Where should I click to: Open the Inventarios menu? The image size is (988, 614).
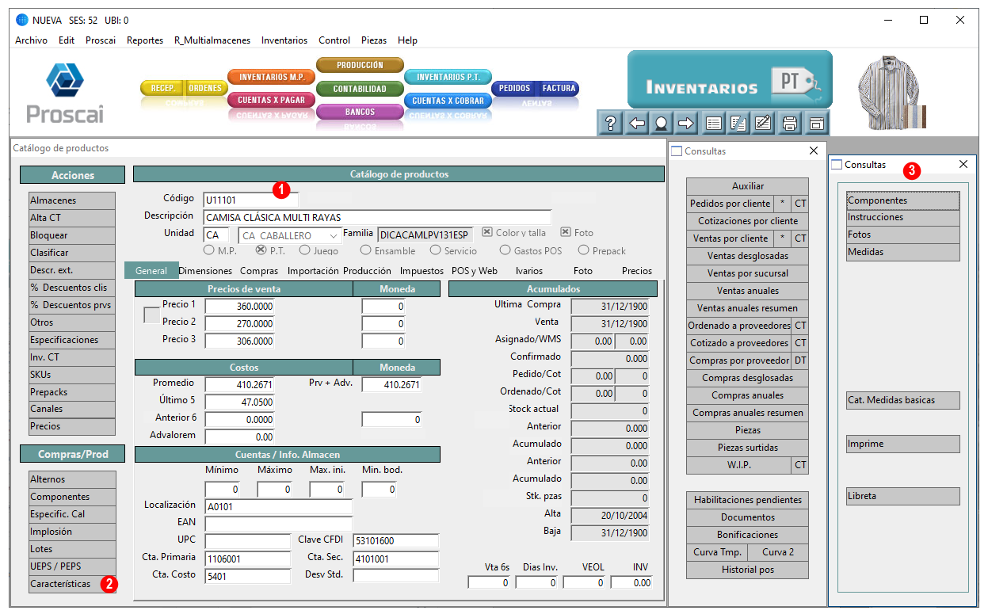pyautogui.click(x=284, y=40)
